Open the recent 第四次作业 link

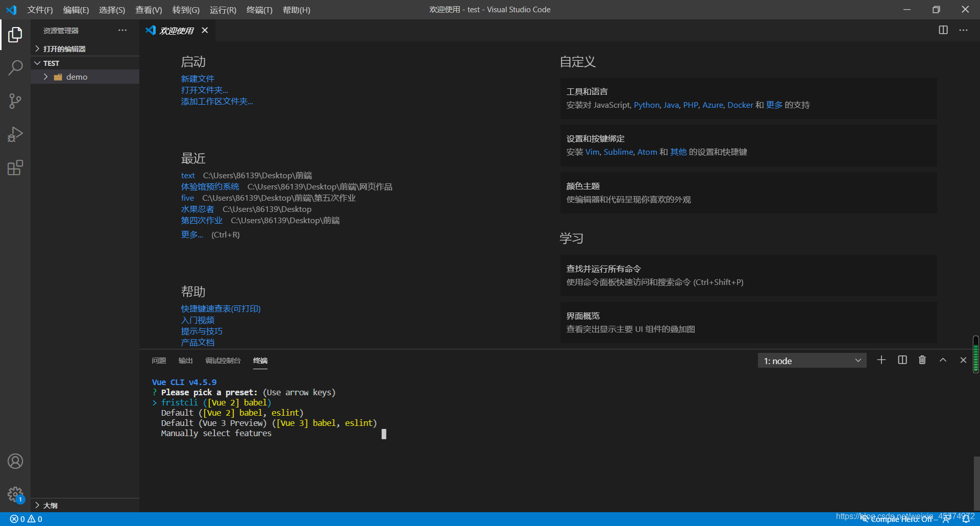(x=202, y=220)
